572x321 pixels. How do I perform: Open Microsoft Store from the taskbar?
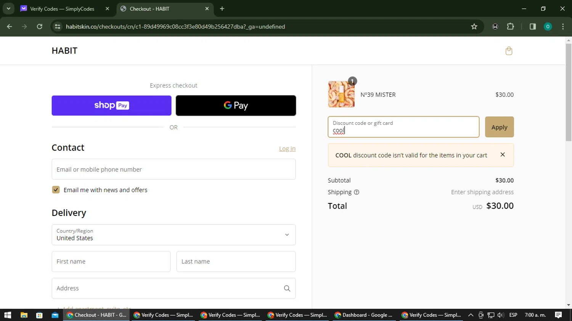pos(39,315)
